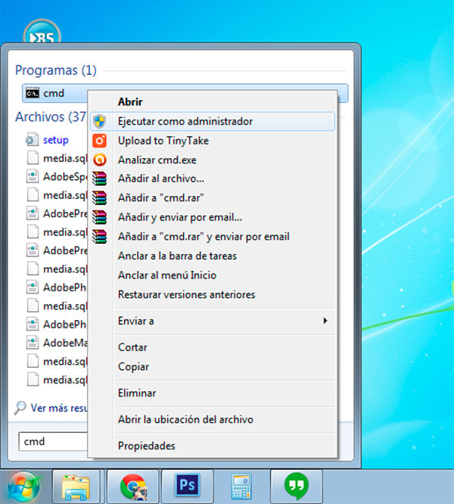This screenshot has height=504, width=454.
Task: Launch Google Chrome from the taskbar
Action: [x=133, y=486]
